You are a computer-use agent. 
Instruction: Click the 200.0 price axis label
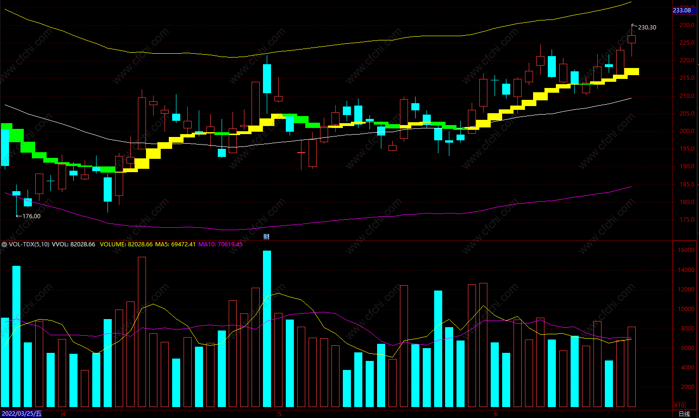tap(687, 131)
